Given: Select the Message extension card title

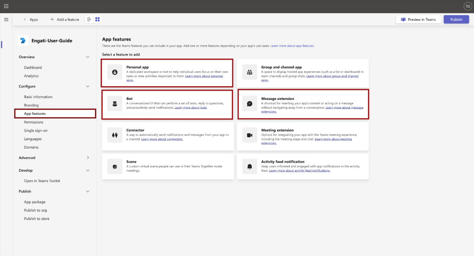Looking at the screenshot, I should pos(278,99).
